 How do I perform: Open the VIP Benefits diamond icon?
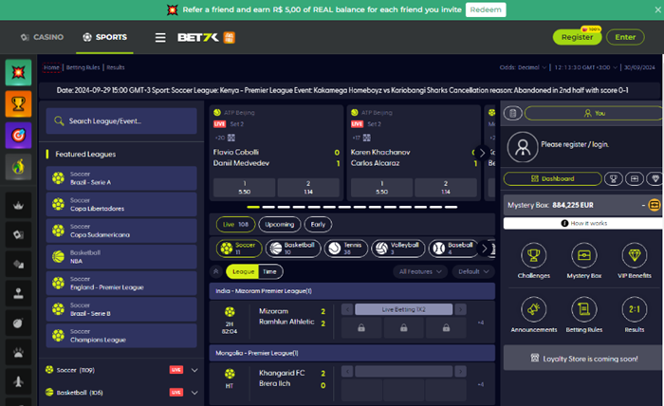click(633, 255)
